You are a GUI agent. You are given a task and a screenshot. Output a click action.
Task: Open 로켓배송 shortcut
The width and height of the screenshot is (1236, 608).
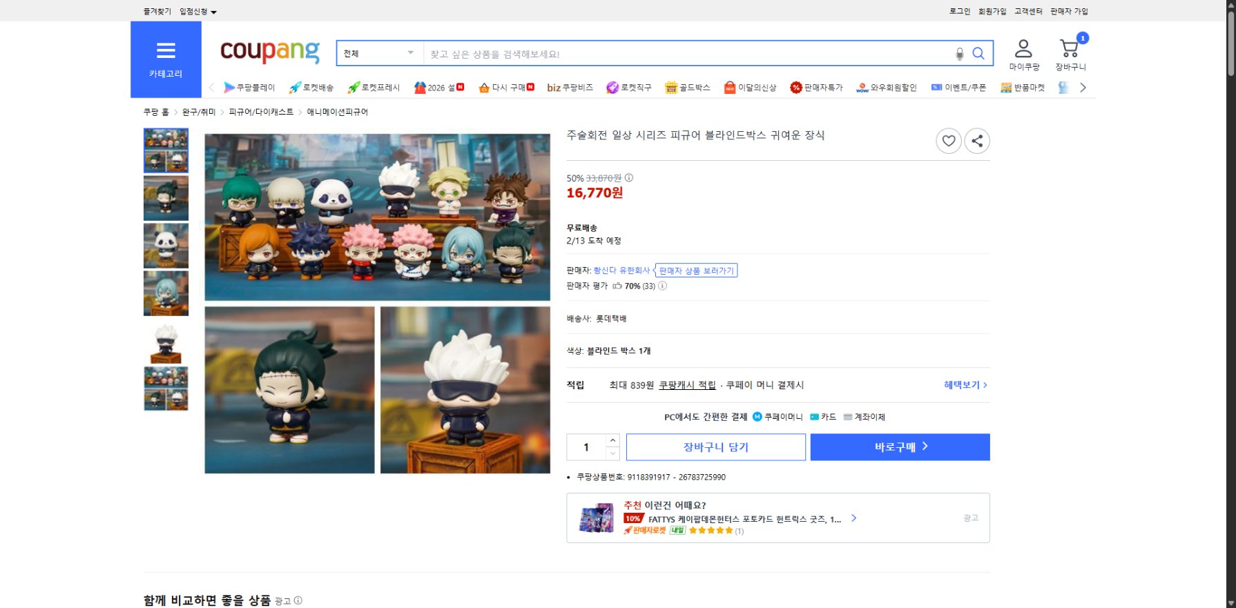point(311,88)
